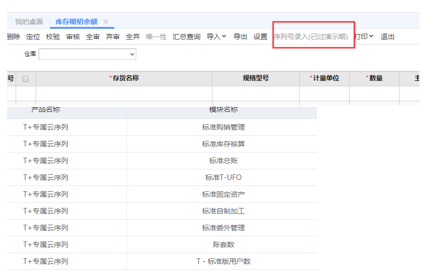This screenshot has height=272, width=423.
Task: Expand the 打印 dropdown menu
Action: (364, 37)
